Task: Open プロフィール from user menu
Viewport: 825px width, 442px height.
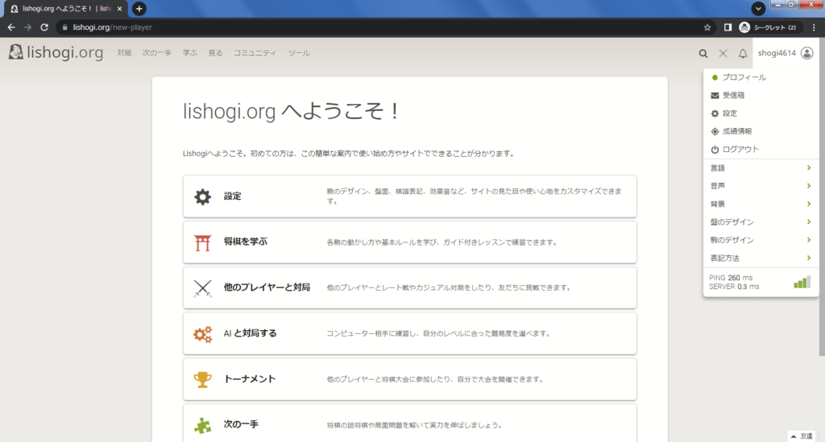Action: pos(761,77)
